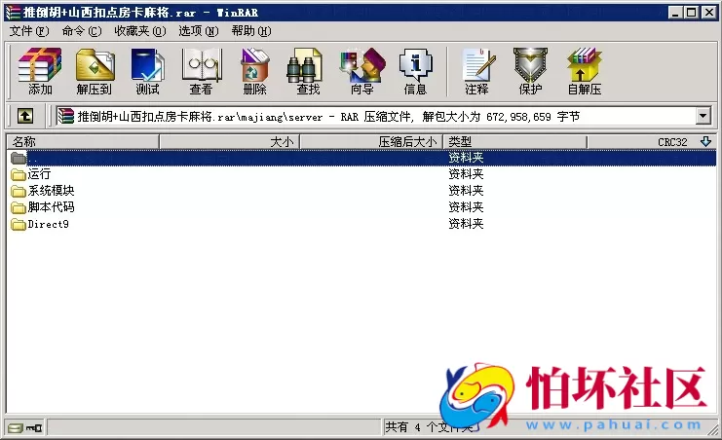Select the parent '..' folder icon
This screenshot has width=722, height=440.
click(x=19, y=158)
